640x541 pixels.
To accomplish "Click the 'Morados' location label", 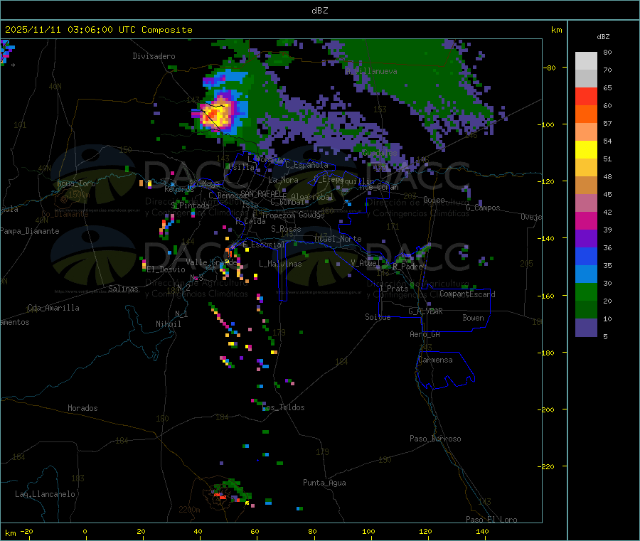I will [x=82, y=408].
